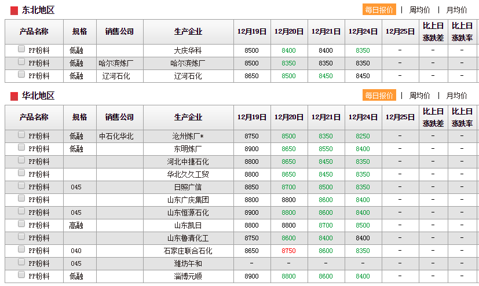Click producer name 东明炼厂
This screenshot has width=479, height=286.
[188, 149]
